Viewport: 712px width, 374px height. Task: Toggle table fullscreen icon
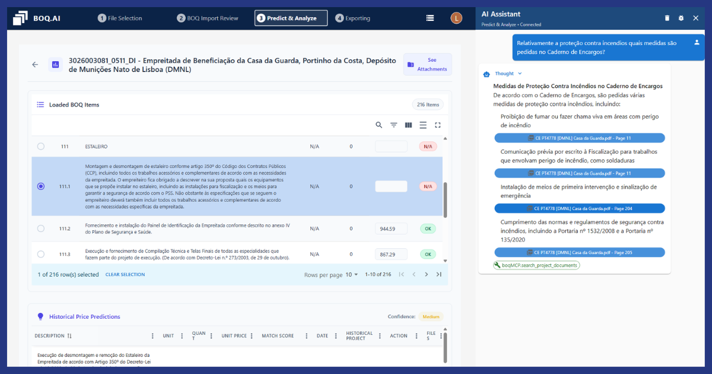pyautogui.click(x=438, y=125)
